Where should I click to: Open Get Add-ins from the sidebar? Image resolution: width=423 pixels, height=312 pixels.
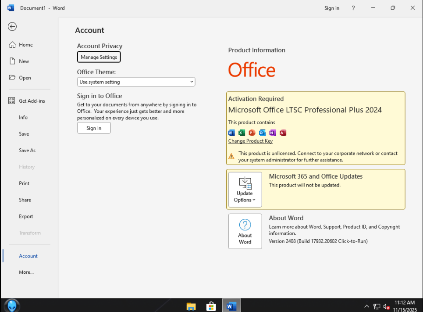tap(32, 101)
